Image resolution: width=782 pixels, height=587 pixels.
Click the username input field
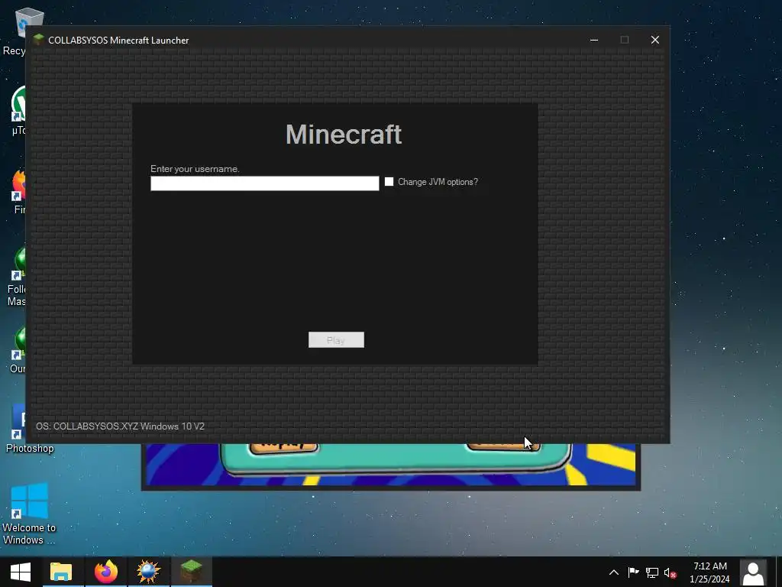[x=264, y=183]
